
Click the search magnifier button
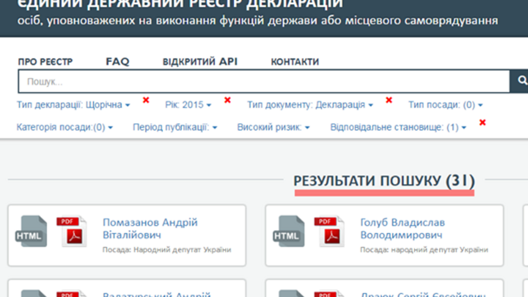click(x=521, y=81)
